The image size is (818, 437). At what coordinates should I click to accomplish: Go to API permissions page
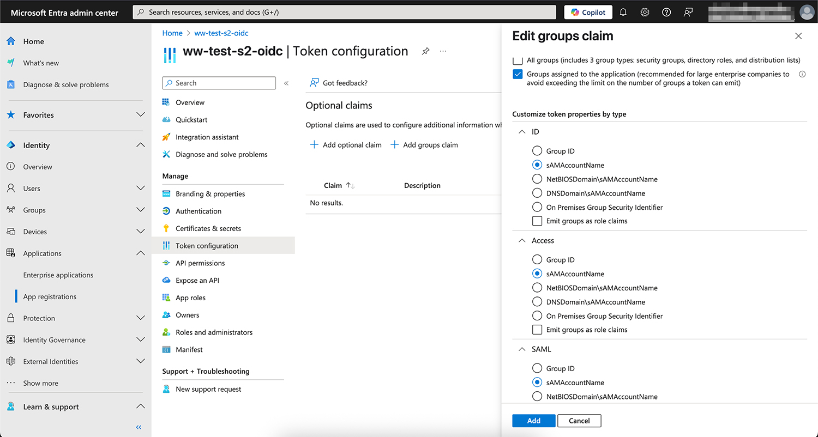pyautogui.click(x=200, y=263)
